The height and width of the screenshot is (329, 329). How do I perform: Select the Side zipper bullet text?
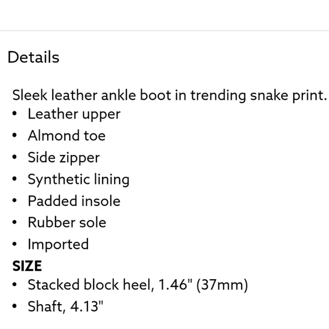click(64, 158)
